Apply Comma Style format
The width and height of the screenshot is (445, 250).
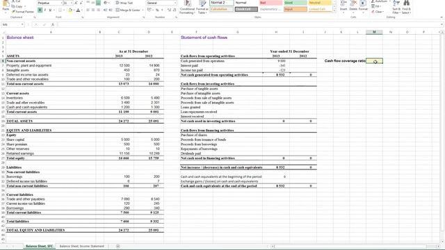tap(162, 10)
